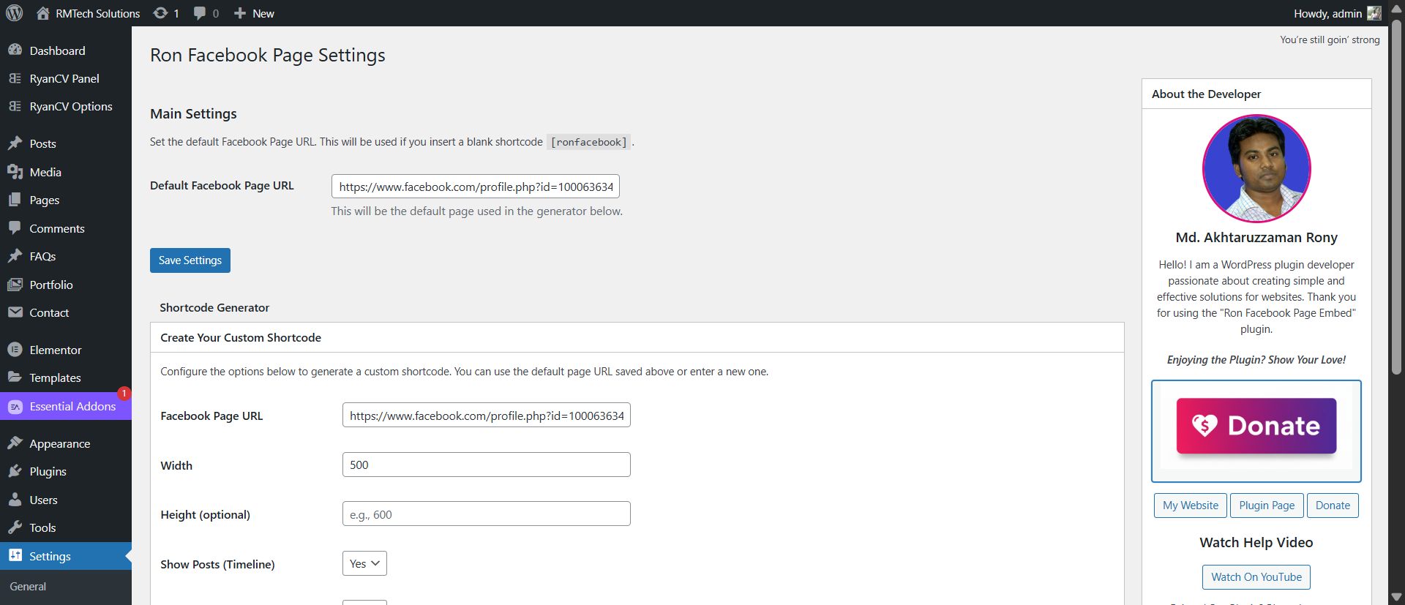Open the Show Posts (Timeline) dropdown

pos(364,563)
